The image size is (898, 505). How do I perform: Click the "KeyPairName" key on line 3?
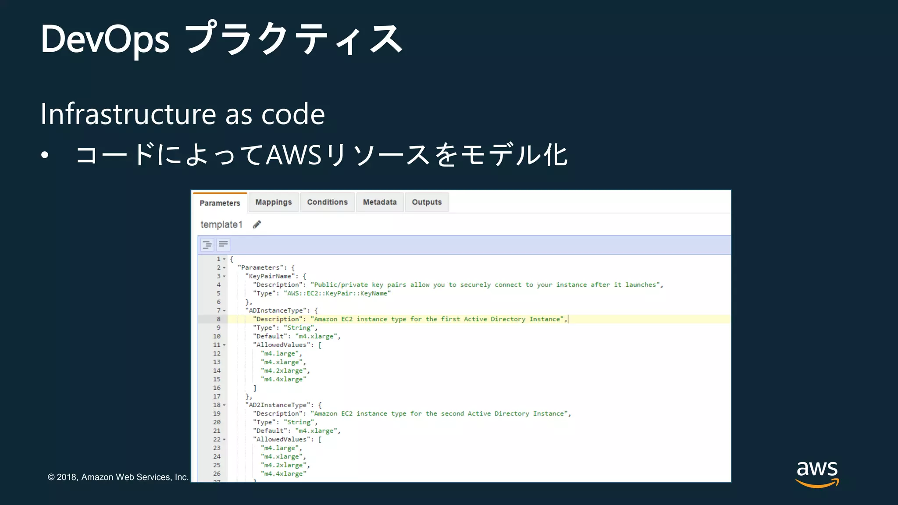(272, 276)
